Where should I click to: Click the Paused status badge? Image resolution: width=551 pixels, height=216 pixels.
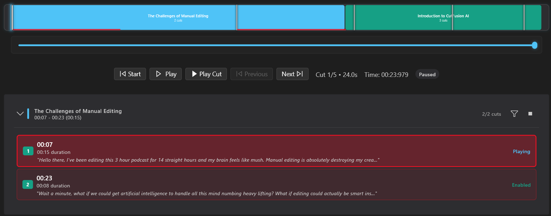click(427, 74)
